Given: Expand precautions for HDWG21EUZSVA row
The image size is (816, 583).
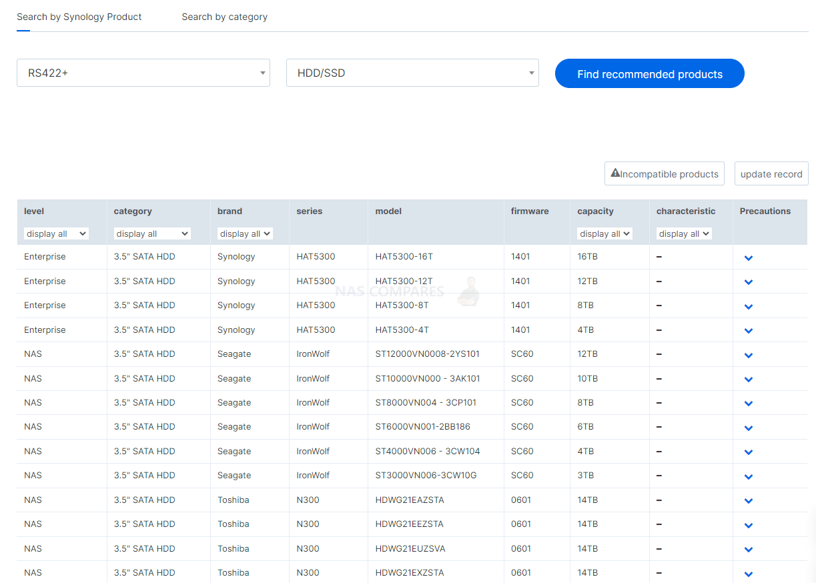Looking at the screenshot, I should pos(749,550).
